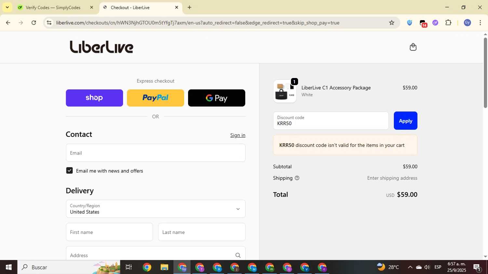Click the LiberLive C1 Accessory Package thumbnail

click(x=285, y=91)
